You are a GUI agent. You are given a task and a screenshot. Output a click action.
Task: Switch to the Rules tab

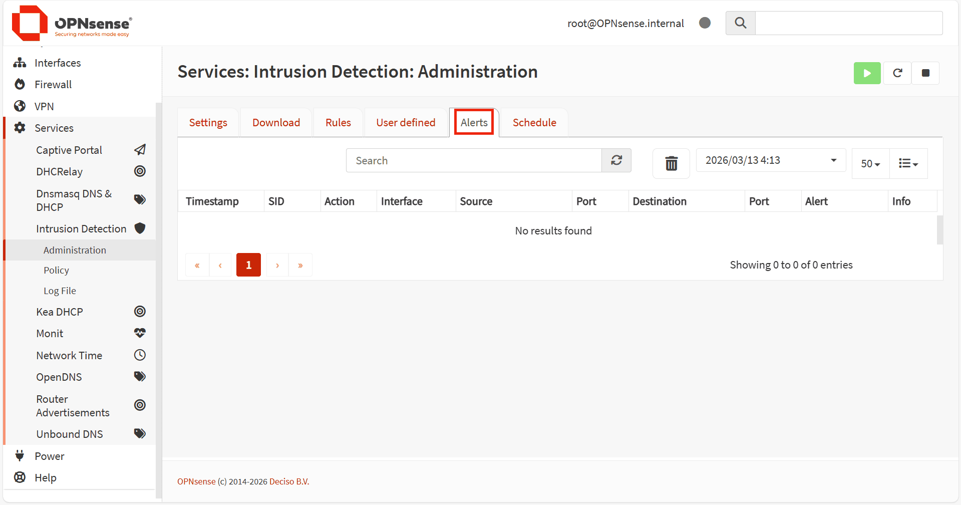click(x=338, y=123)
